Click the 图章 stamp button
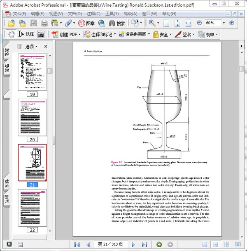247x251 pixels. coord(86,23)
